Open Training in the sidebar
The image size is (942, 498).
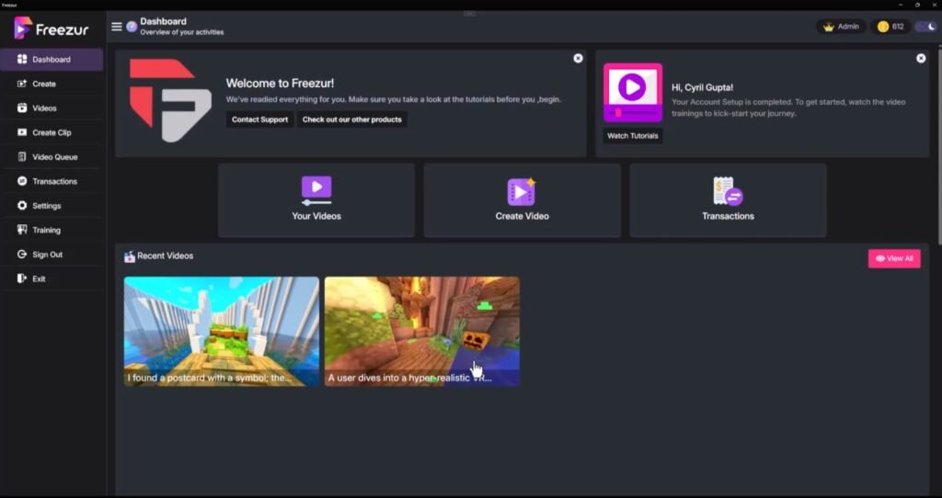pyautogui.click(x=46, y=230)
